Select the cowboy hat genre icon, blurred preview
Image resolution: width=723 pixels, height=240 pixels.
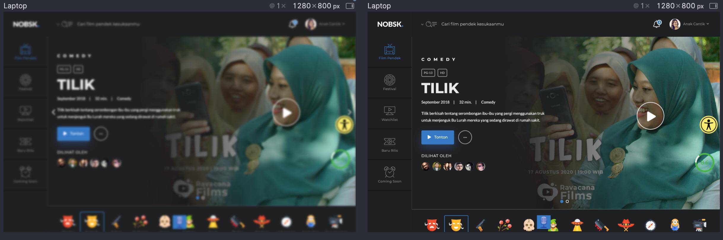(262, 222)
